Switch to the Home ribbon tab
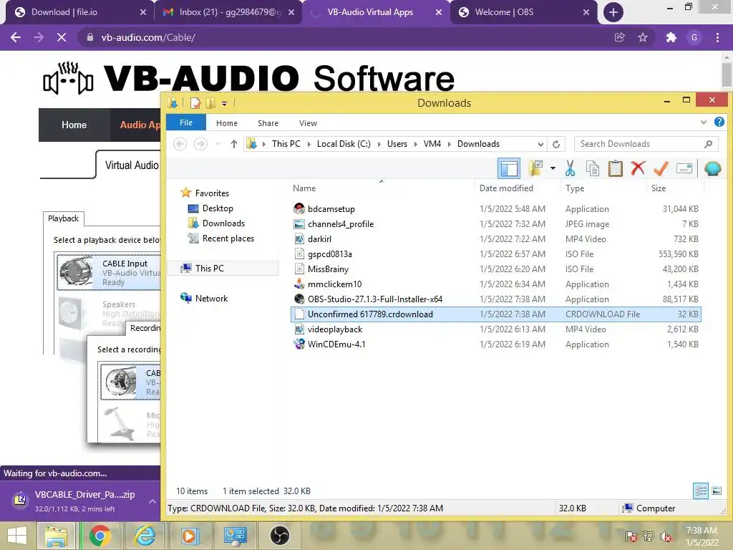Viewport: 733px width, 550px height. click(x=227, y=123)
